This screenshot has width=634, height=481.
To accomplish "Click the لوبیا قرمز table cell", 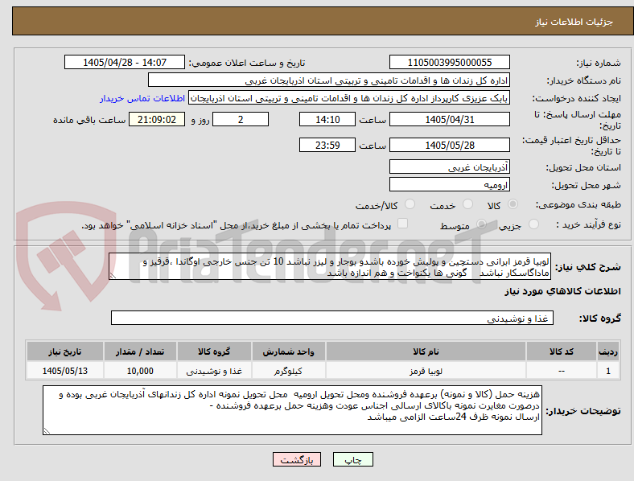I will 426,371.
